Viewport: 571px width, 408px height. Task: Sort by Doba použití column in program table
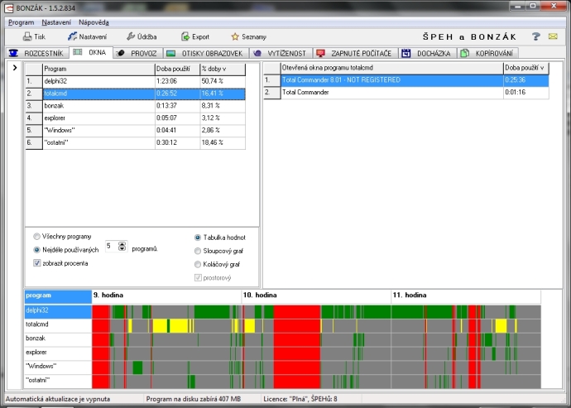pos(177,69)
